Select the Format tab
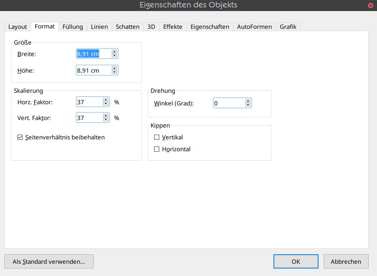The height and width of the screenshot is (276, 377). coord(45,26)
